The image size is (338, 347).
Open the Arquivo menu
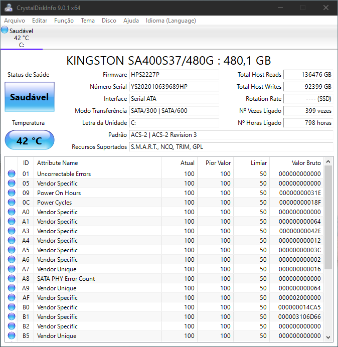pos(15,21)
